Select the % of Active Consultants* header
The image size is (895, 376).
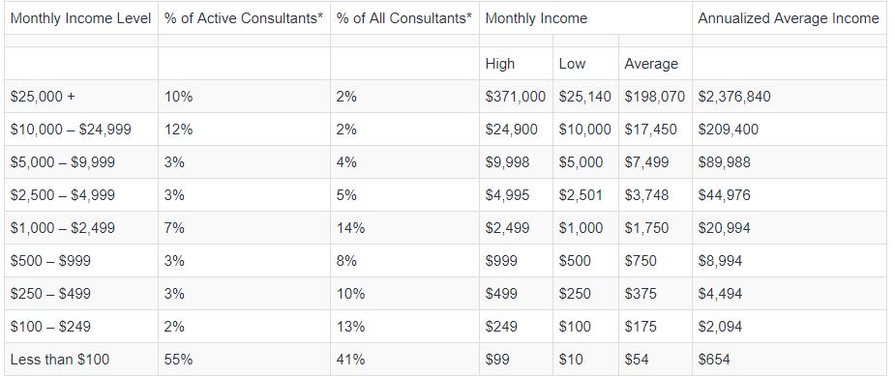[x=244, y=18]
